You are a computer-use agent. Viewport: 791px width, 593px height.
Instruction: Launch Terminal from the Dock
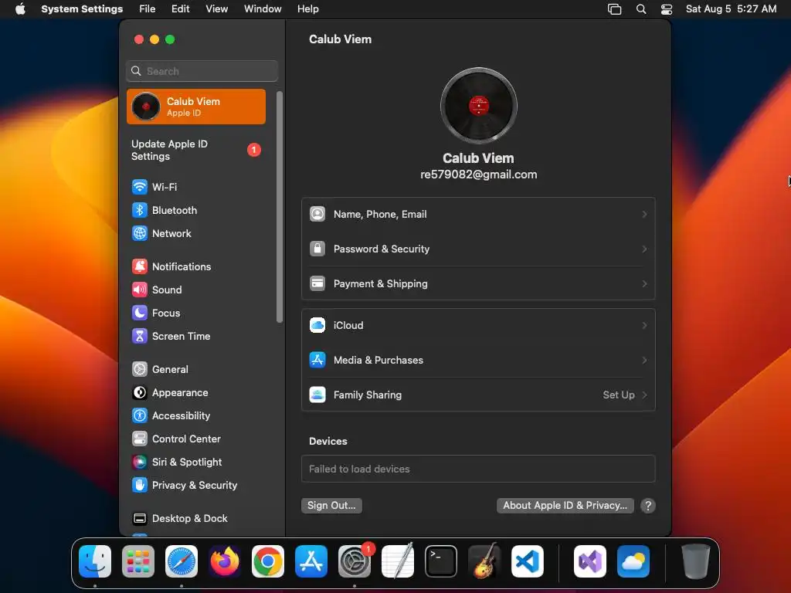tap(441, 561)
